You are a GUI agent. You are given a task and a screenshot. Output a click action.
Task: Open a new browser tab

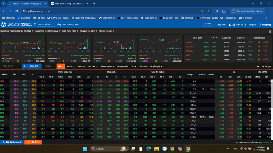tap(94, 4)
